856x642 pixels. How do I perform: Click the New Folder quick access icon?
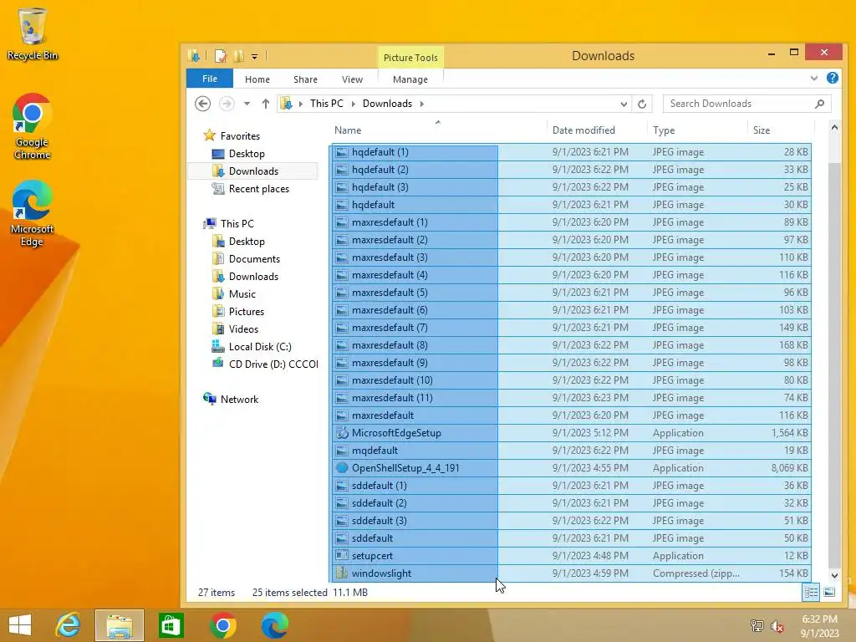(238, 56)
